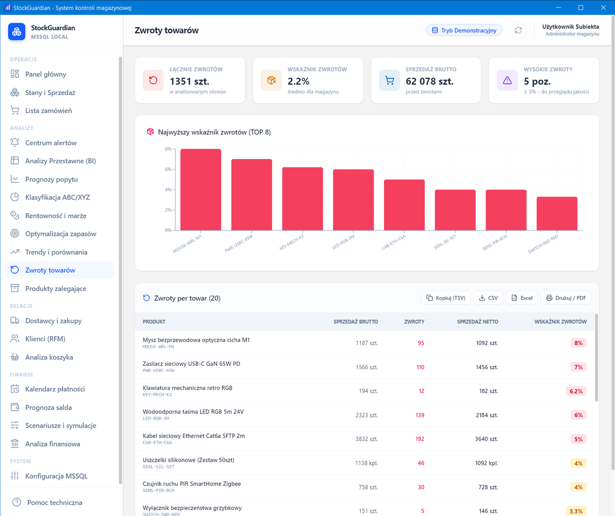Click the refresh data icon button
Image resolution: width=615 pixels, height=516 pixels.
click(518, 30)
